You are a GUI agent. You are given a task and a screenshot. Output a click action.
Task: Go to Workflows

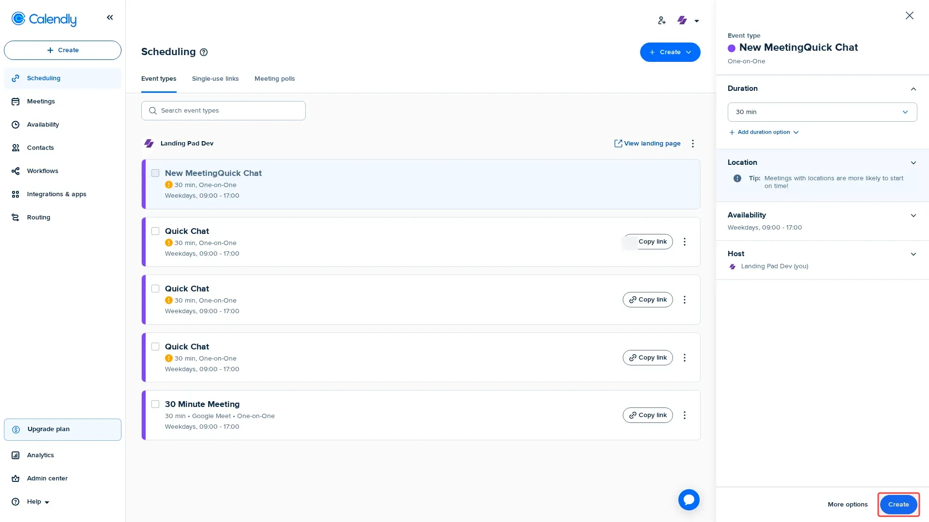pyautogui.click(x=42, y=171)
